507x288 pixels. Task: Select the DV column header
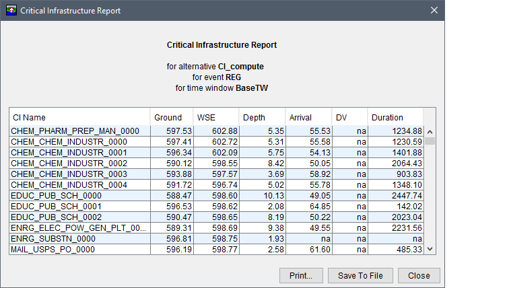pyautogui.click(x=349, y=117)
